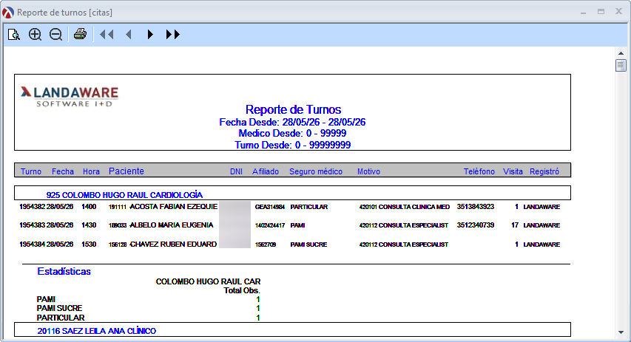The height and width of the screenshot is (342, 631).
Task: Click the 'Hora' column header
Action: 91,171
